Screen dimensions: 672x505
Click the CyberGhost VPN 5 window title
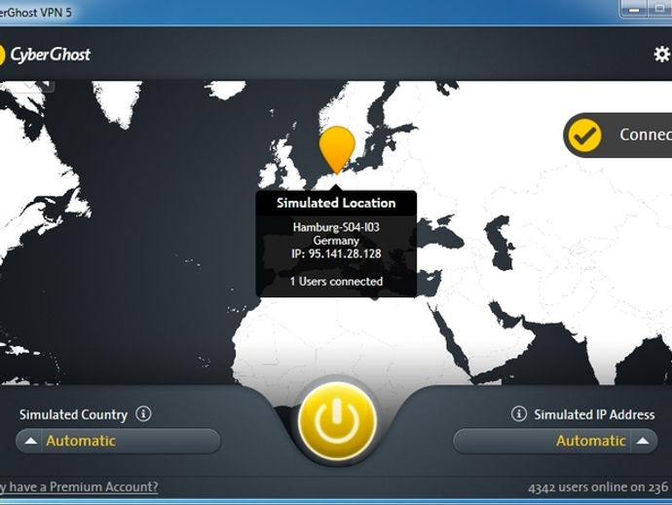[36, 13]
